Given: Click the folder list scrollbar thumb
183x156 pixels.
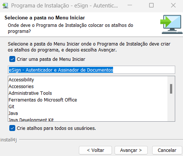Looking at the screenshot, I should point(171,89).
